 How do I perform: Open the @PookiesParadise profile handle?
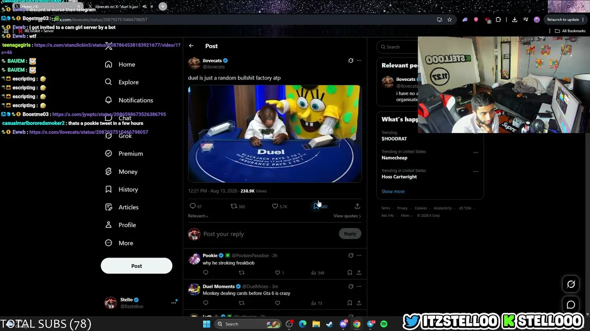pos(250,256)
